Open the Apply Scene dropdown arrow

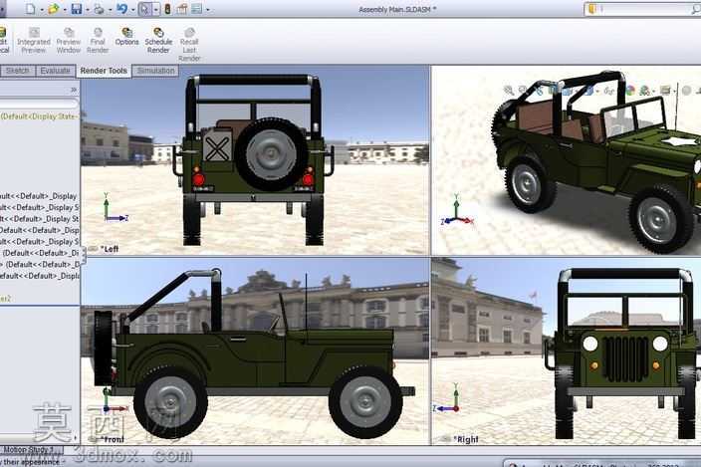coord(654,91)
